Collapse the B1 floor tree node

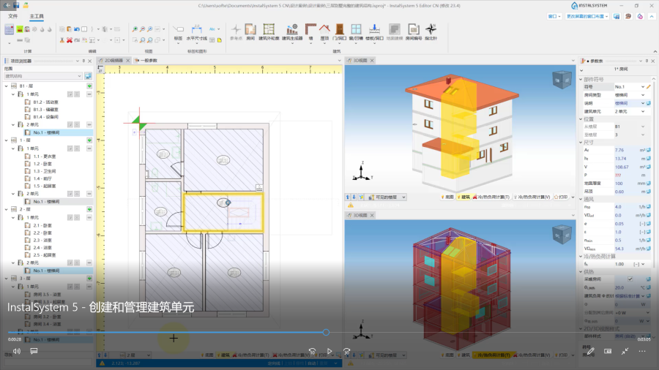point(7,86)
